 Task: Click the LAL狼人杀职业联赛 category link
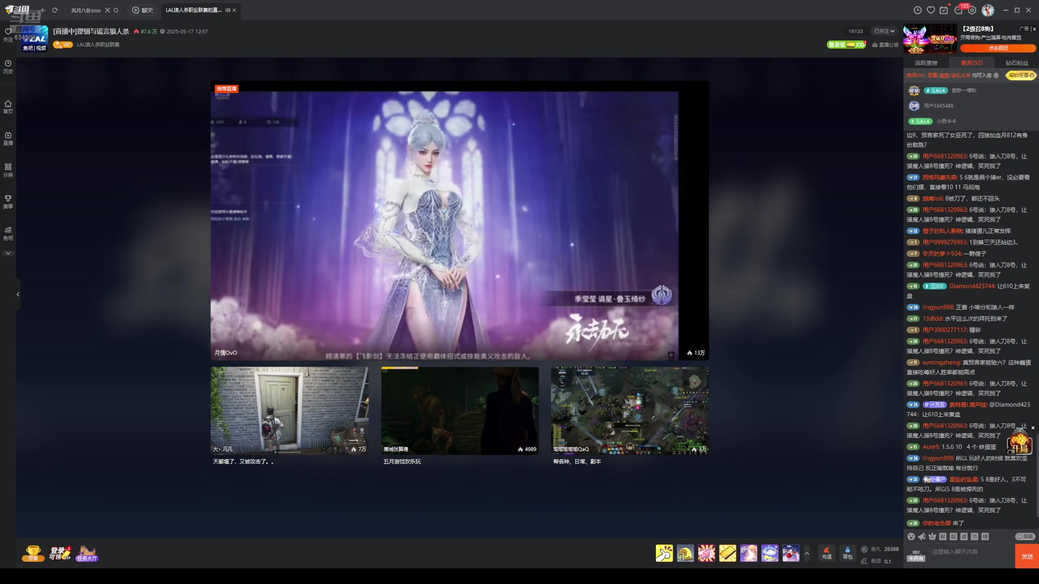[98, 45]
